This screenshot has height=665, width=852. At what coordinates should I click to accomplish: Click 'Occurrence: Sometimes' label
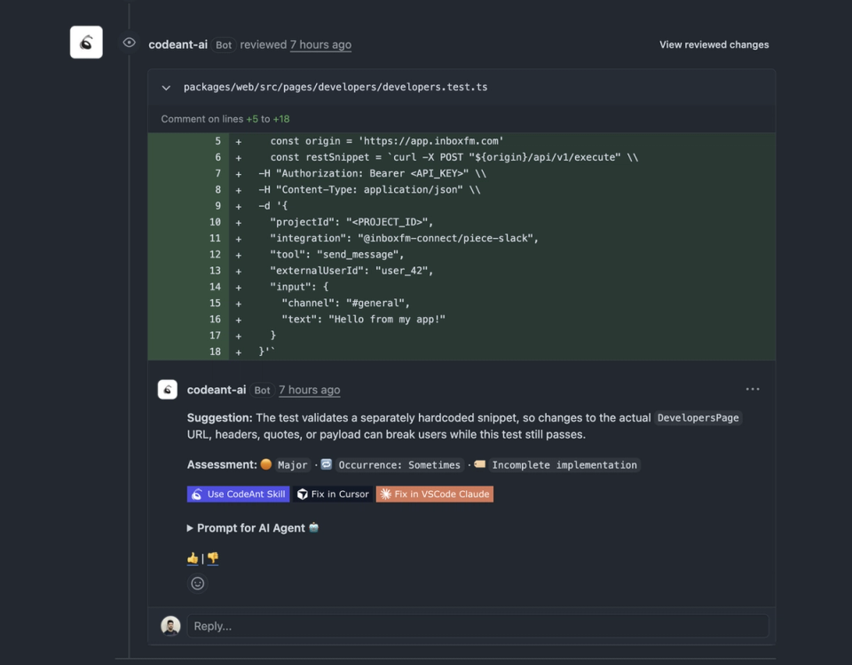pyautogui.click(x=399, y=465)
